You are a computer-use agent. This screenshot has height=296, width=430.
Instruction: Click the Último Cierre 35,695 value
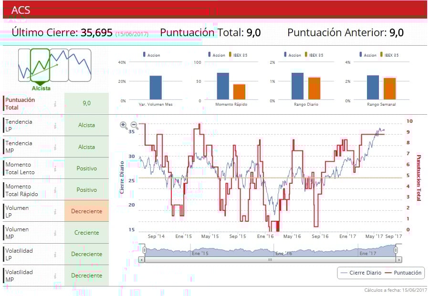click(x=96, y=32)
